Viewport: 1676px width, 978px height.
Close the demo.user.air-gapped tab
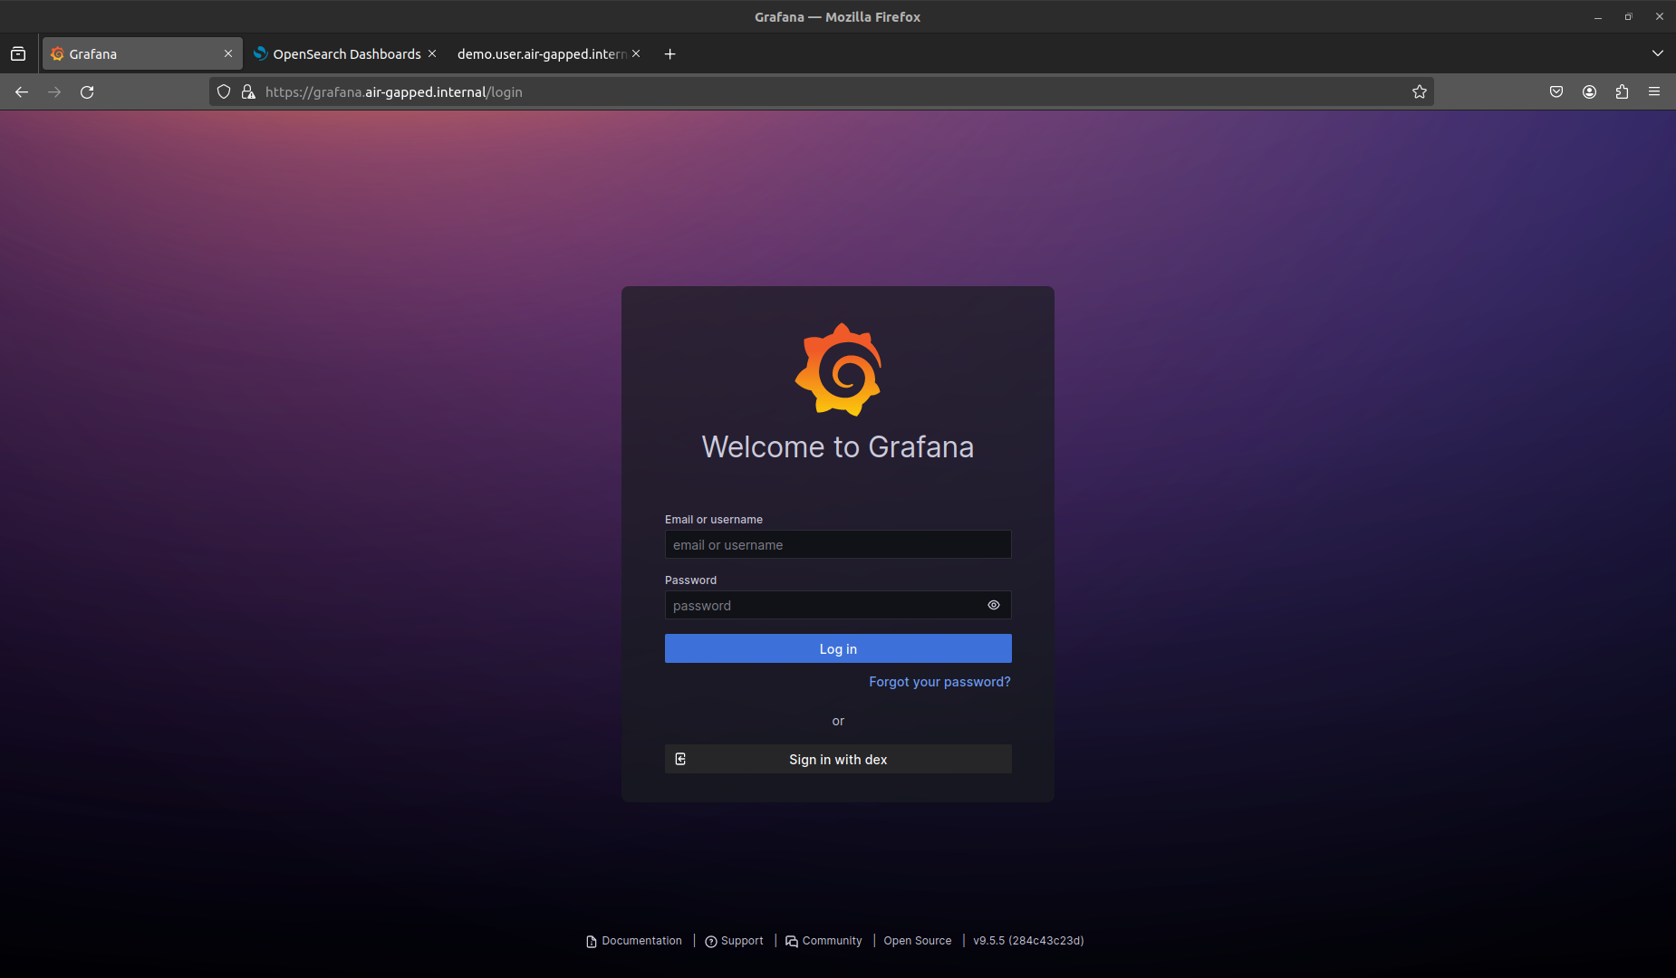pyautogui.click(x=636, y=53)
